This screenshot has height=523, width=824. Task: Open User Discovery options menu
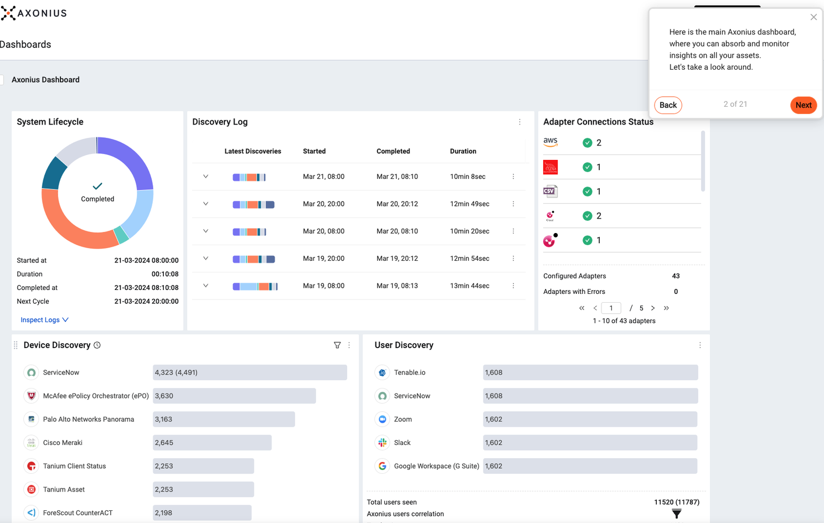pyautogui.click(x=700, y=345)
